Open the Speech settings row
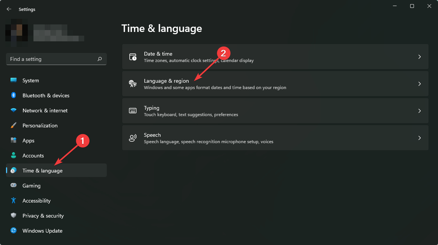Viewport: 438px width, 245px height. [274, 138]
